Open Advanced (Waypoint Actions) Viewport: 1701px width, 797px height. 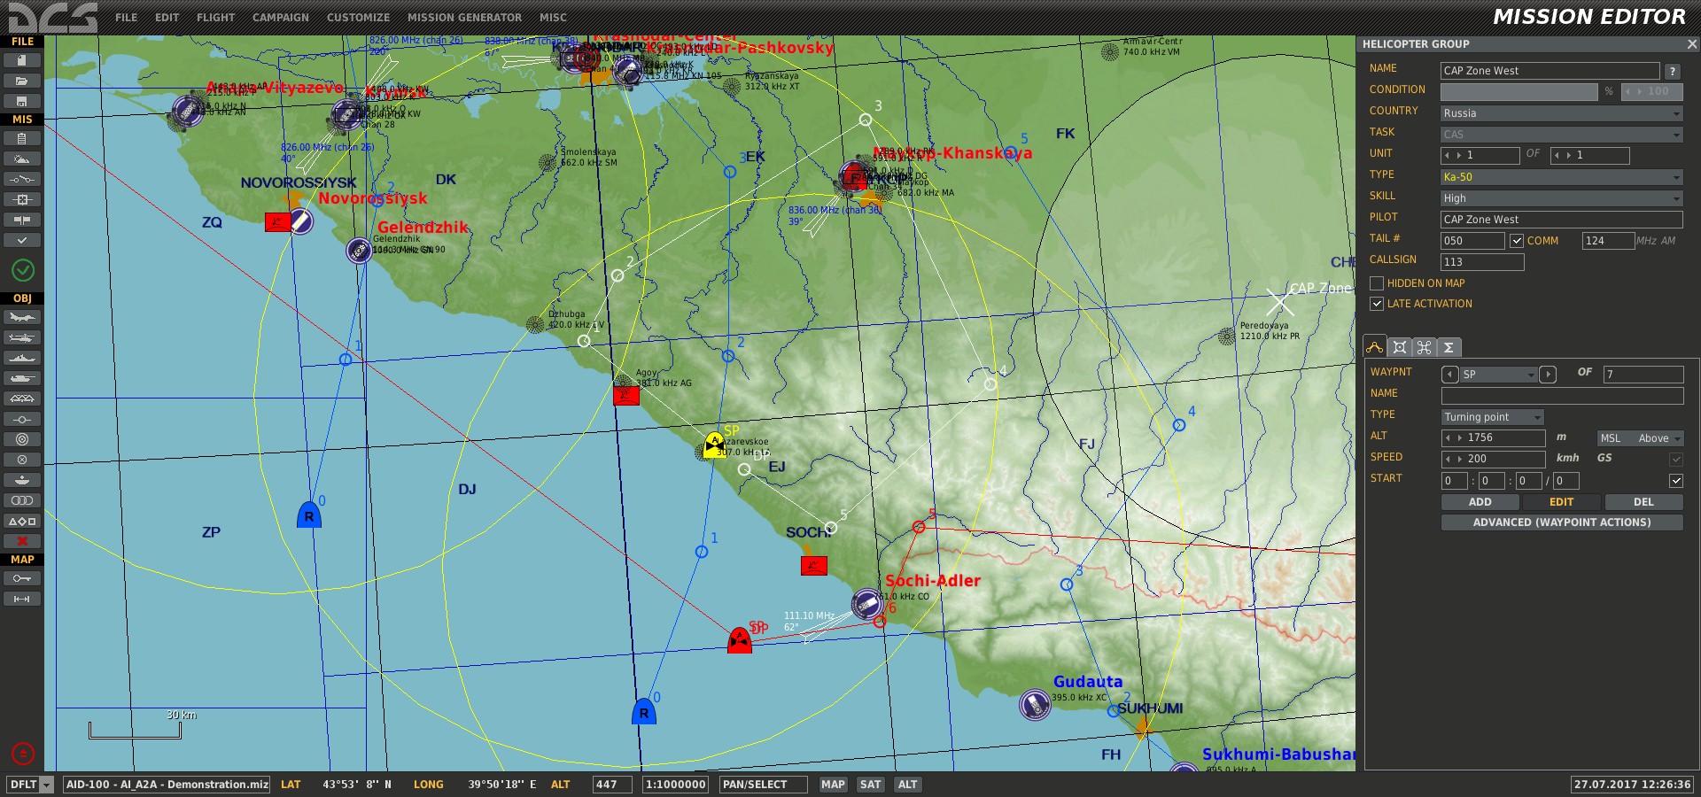[1561, 522]
